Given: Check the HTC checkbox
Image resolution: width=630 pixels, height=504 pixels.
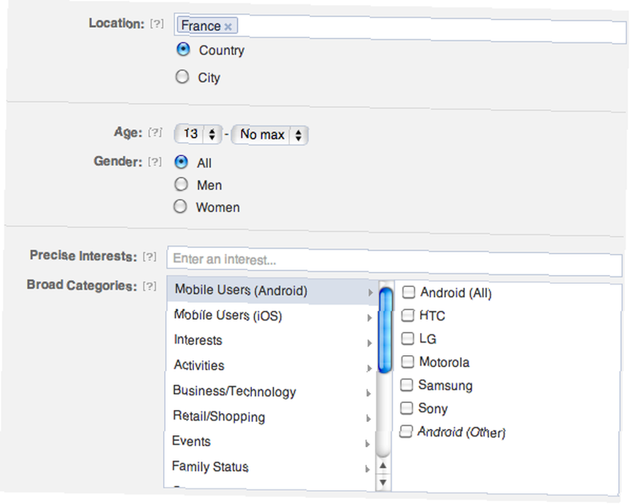Looking at the screenshot, I should pyautogui.click(x=408, y=315).
